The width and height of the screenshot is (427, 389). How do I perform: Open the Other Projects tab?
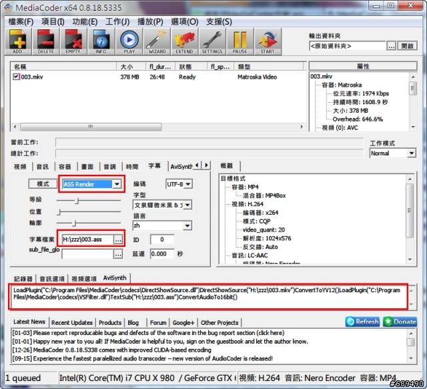[x=220, y=322]
